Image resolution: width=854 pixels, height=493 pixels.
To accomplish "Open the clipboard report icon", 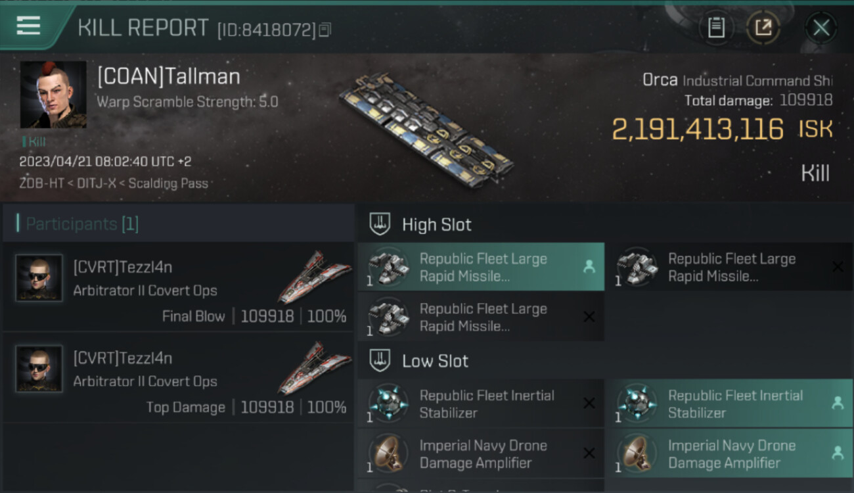I will coord(716,28).
